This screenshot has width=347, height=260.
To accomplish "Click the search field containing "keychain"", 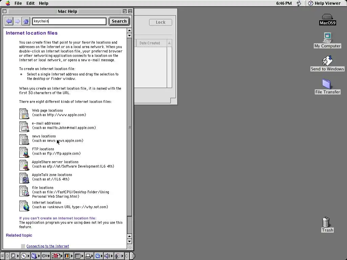I will [x=69, y=21].
